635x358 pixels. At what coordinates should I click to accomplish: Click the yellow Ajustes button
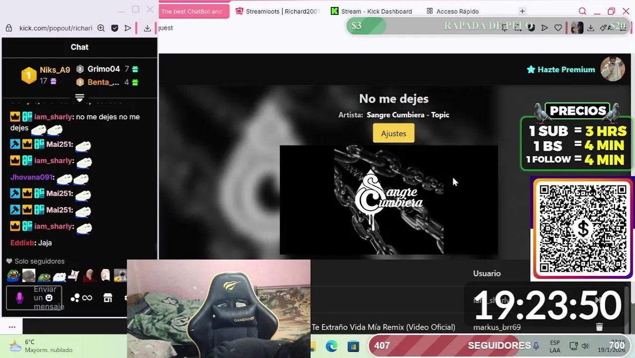tap(394, 133)
